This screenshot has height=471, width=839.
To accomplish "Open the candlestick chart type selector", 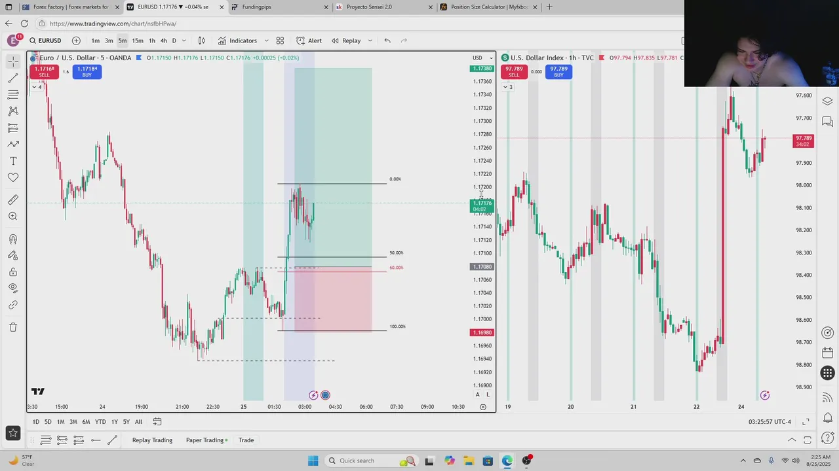I will point(201,41).
